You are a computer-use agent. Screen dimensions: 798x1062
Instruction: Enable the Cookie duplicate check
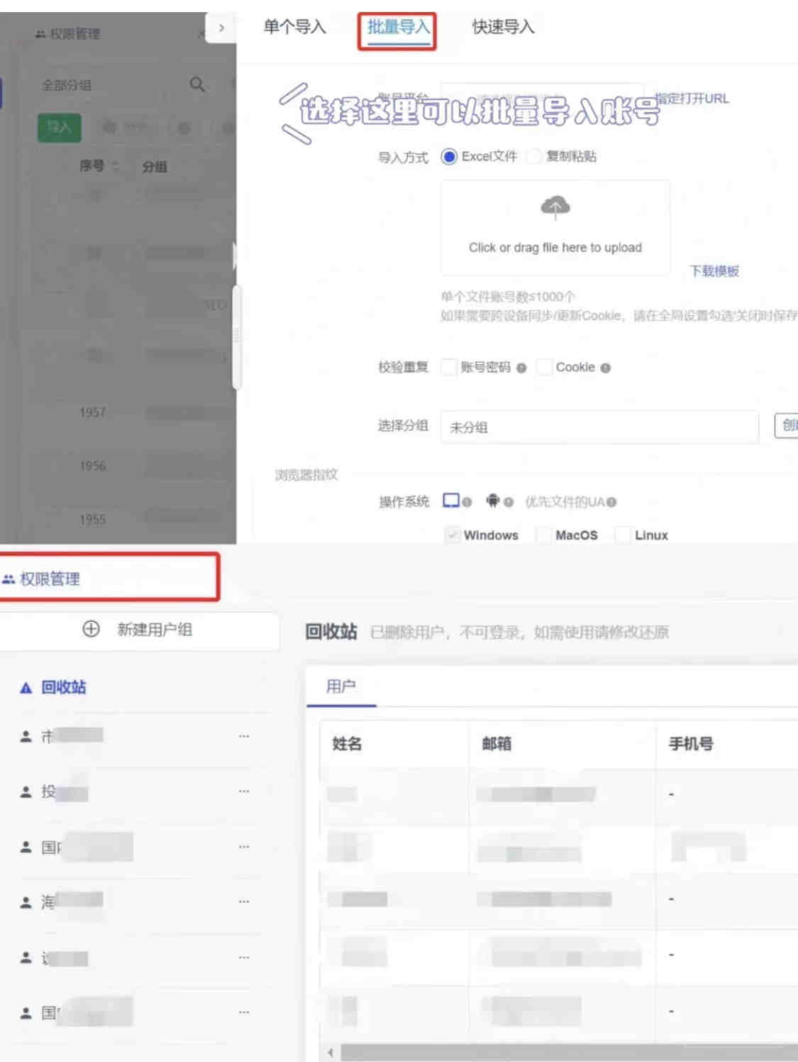544,367
